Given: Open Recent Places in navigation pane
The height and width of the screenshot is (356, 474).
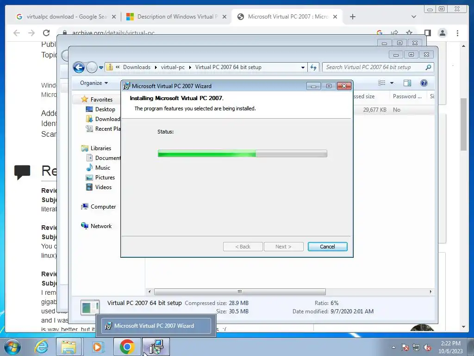Looking at the screenshot, I should pos(103,129).
